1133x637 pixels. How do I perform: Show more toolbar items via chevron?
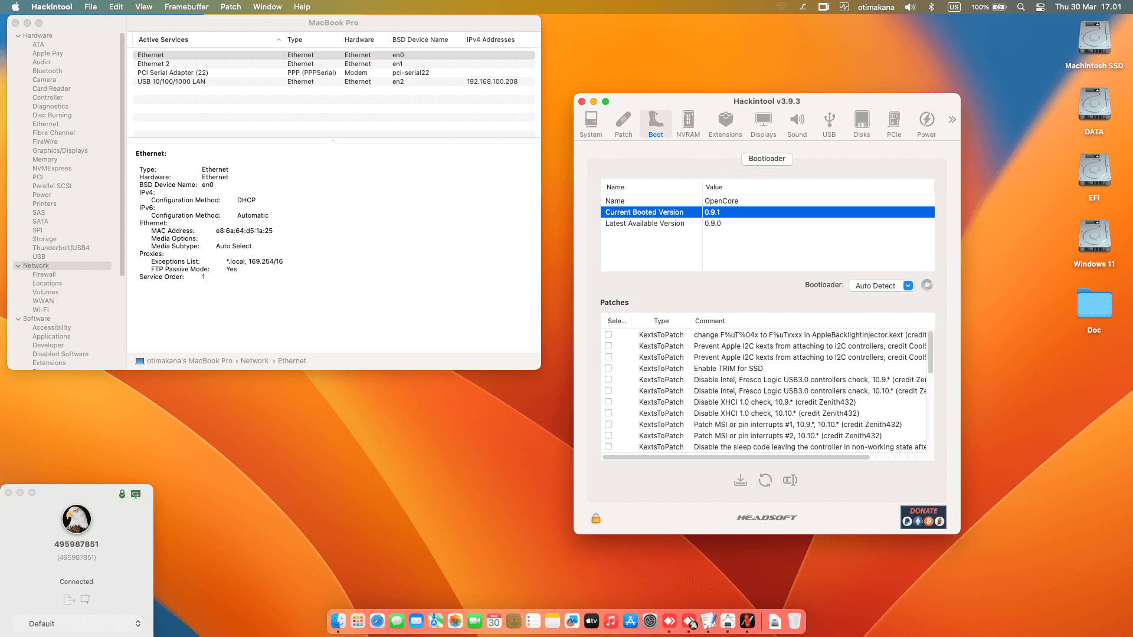[x=952, y=120]
